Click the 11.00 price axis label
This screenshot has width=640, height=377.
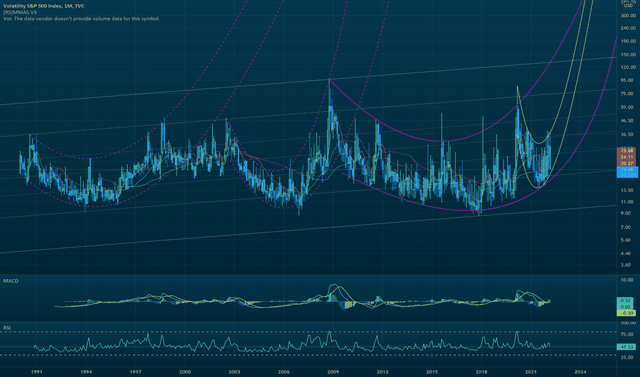(x=627, y=202)
